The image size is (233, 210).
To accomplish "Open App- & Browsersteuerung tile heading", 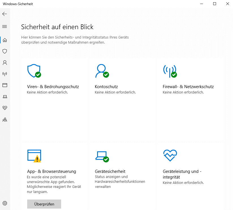I will pos(52,171).
